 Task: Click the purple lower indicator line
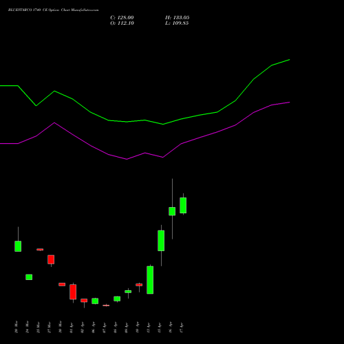pyautogui.click(x=144, y=153)
